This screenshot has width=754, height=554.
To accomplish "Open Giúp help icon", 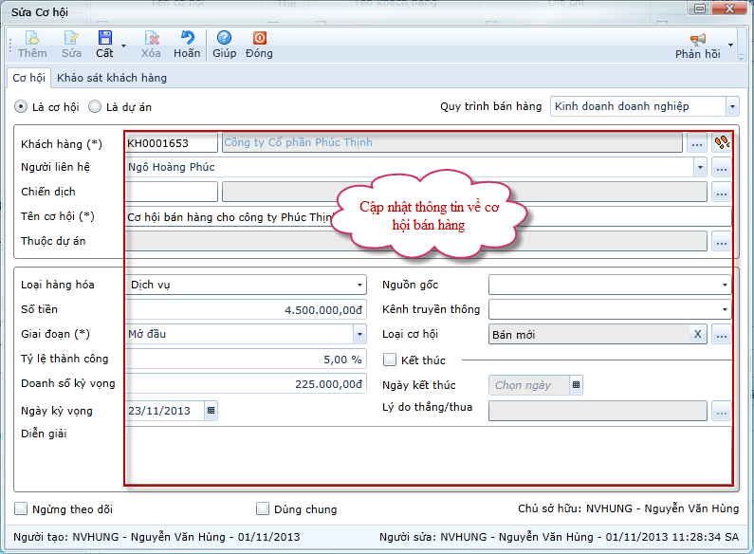I will pyautogui.click(x=224, y=39).
